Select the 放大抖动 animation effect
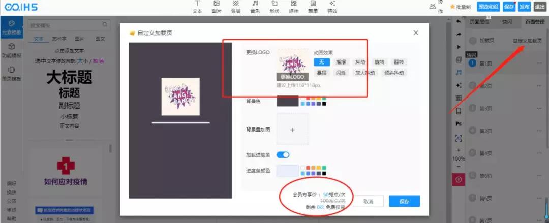549x223 pixels. tap(365, 73)
